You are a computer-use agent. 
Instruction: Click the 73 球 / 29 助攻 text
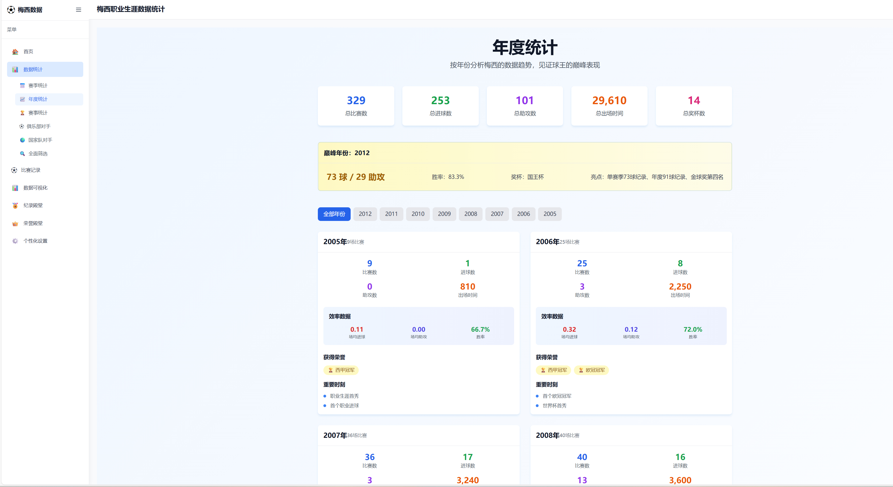(356, 177)
